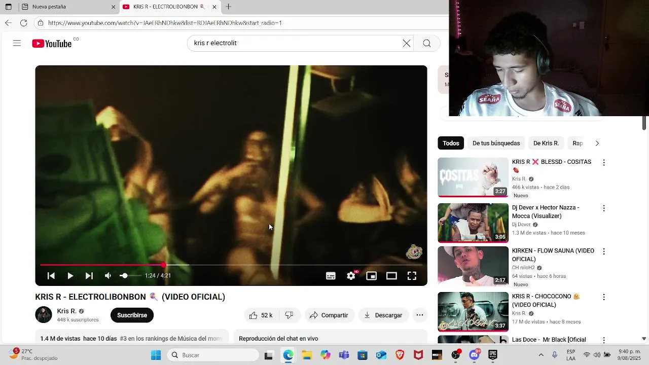
Task: Enter fullscreen video mode
Action: [x=412, y=276]
